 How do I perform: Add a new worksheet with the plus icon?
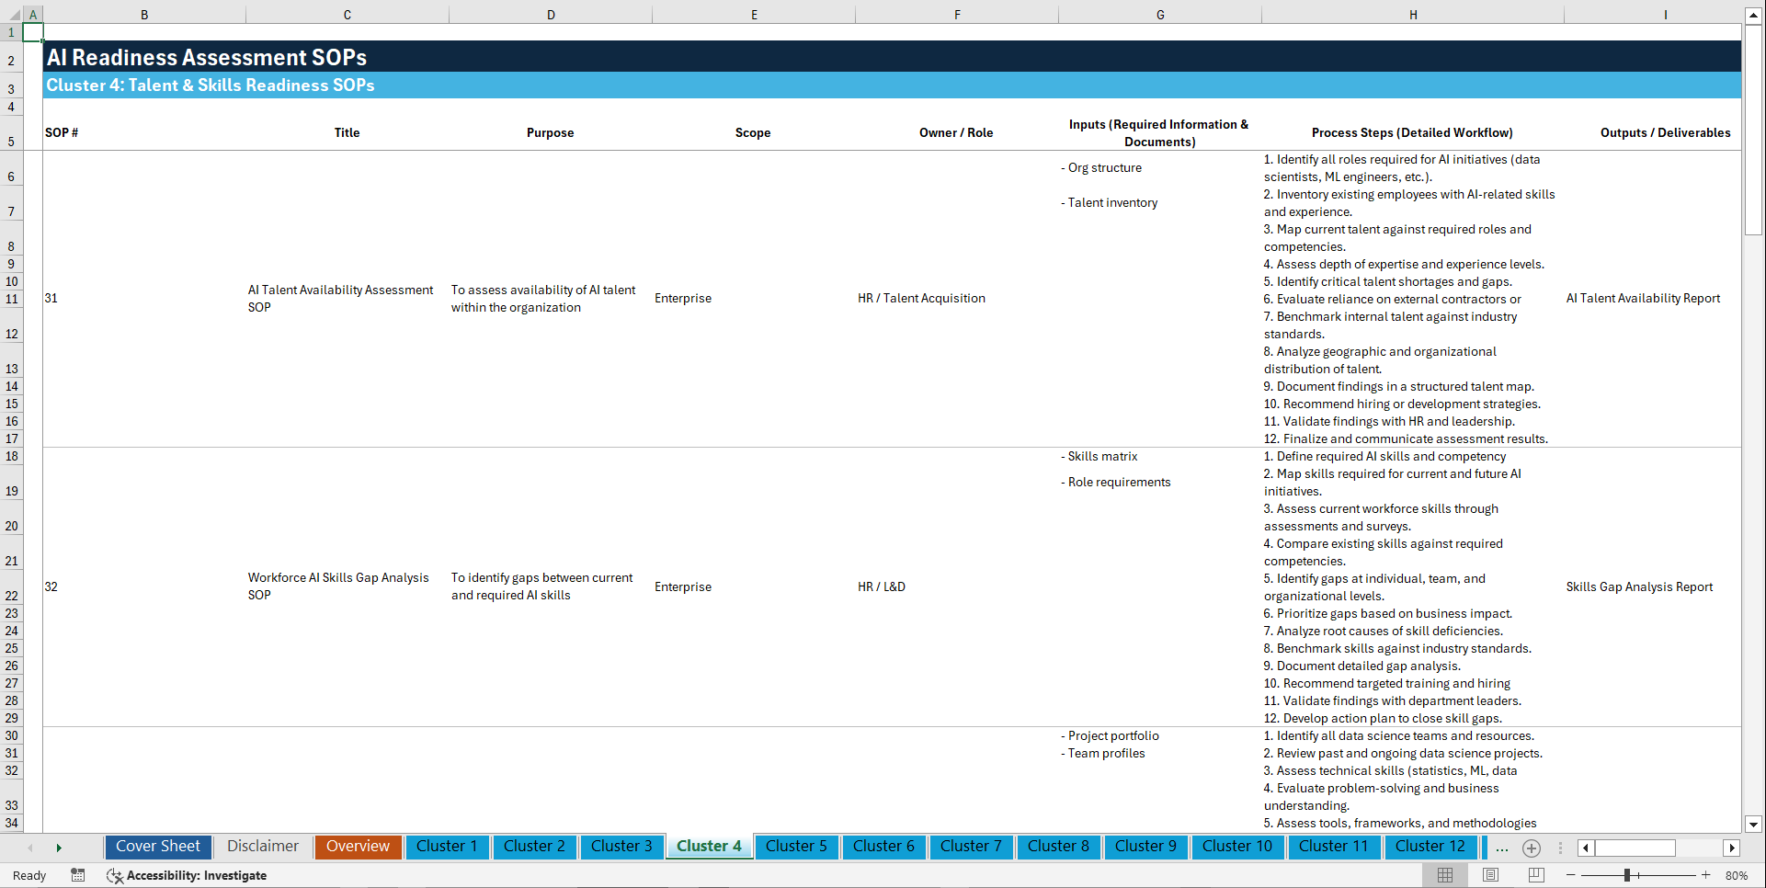click(x=1532, y=848)
